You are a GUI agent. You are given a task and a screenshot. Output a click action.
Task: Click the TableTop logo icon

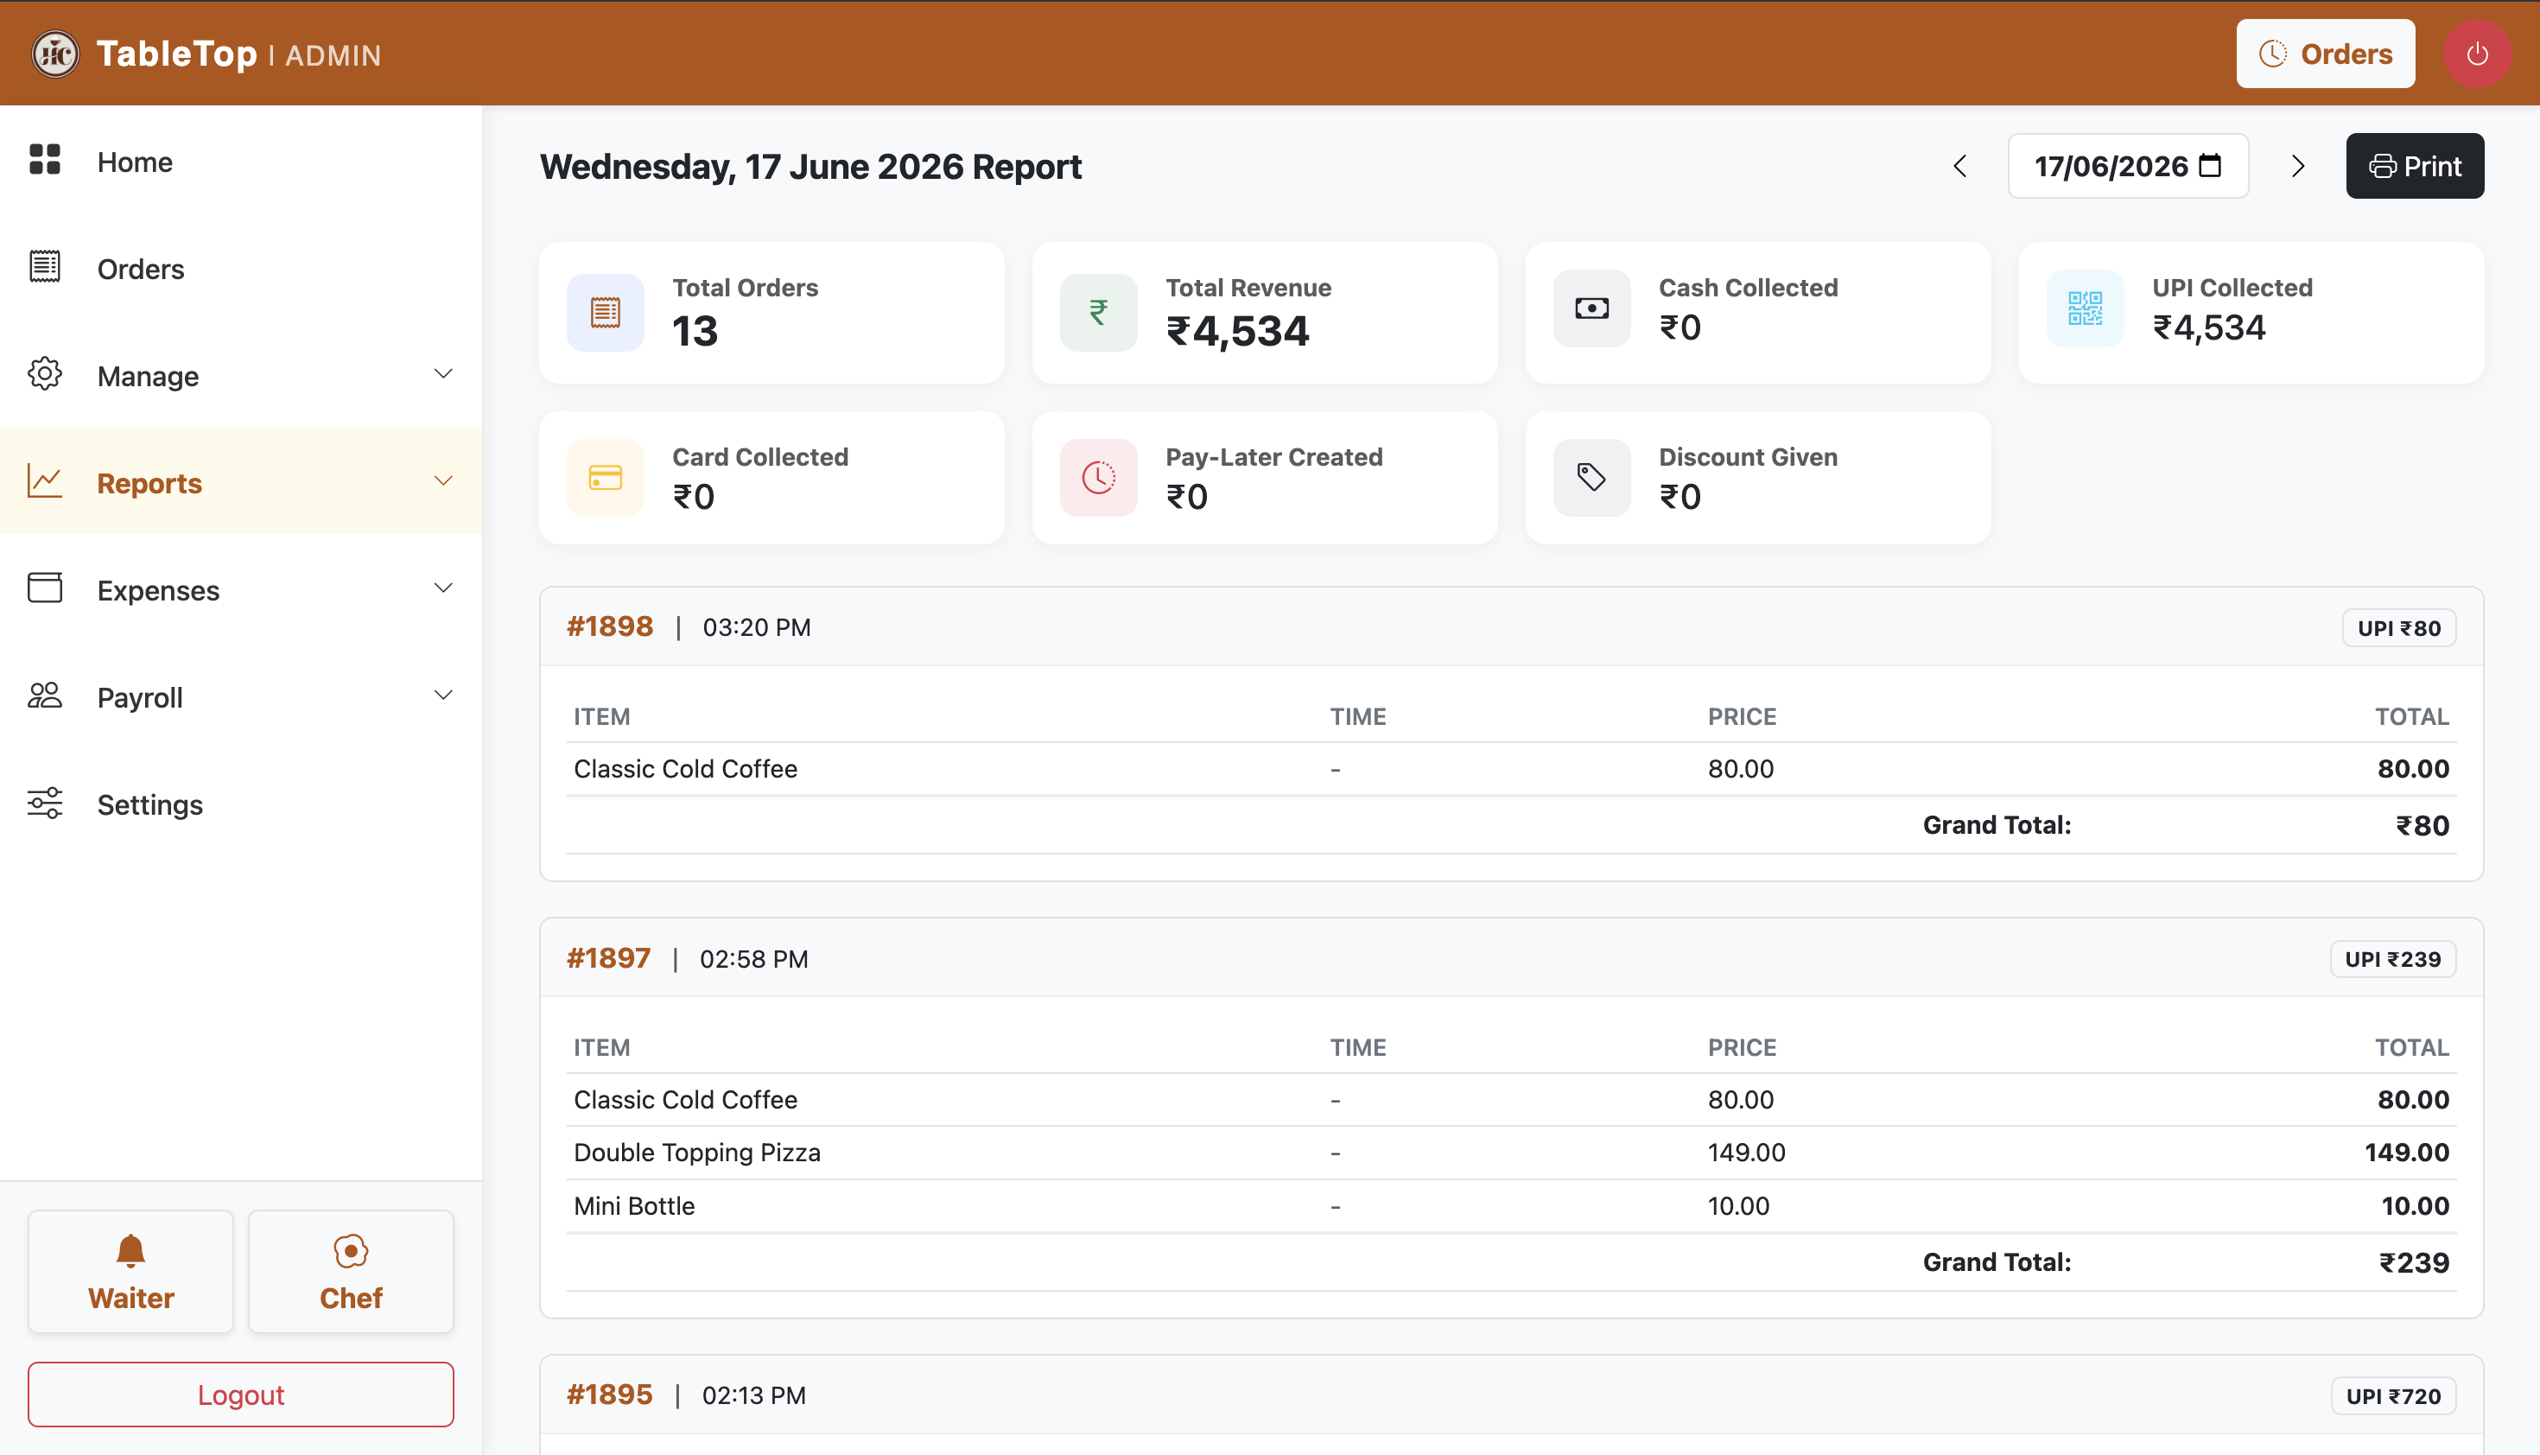point(55,53)
